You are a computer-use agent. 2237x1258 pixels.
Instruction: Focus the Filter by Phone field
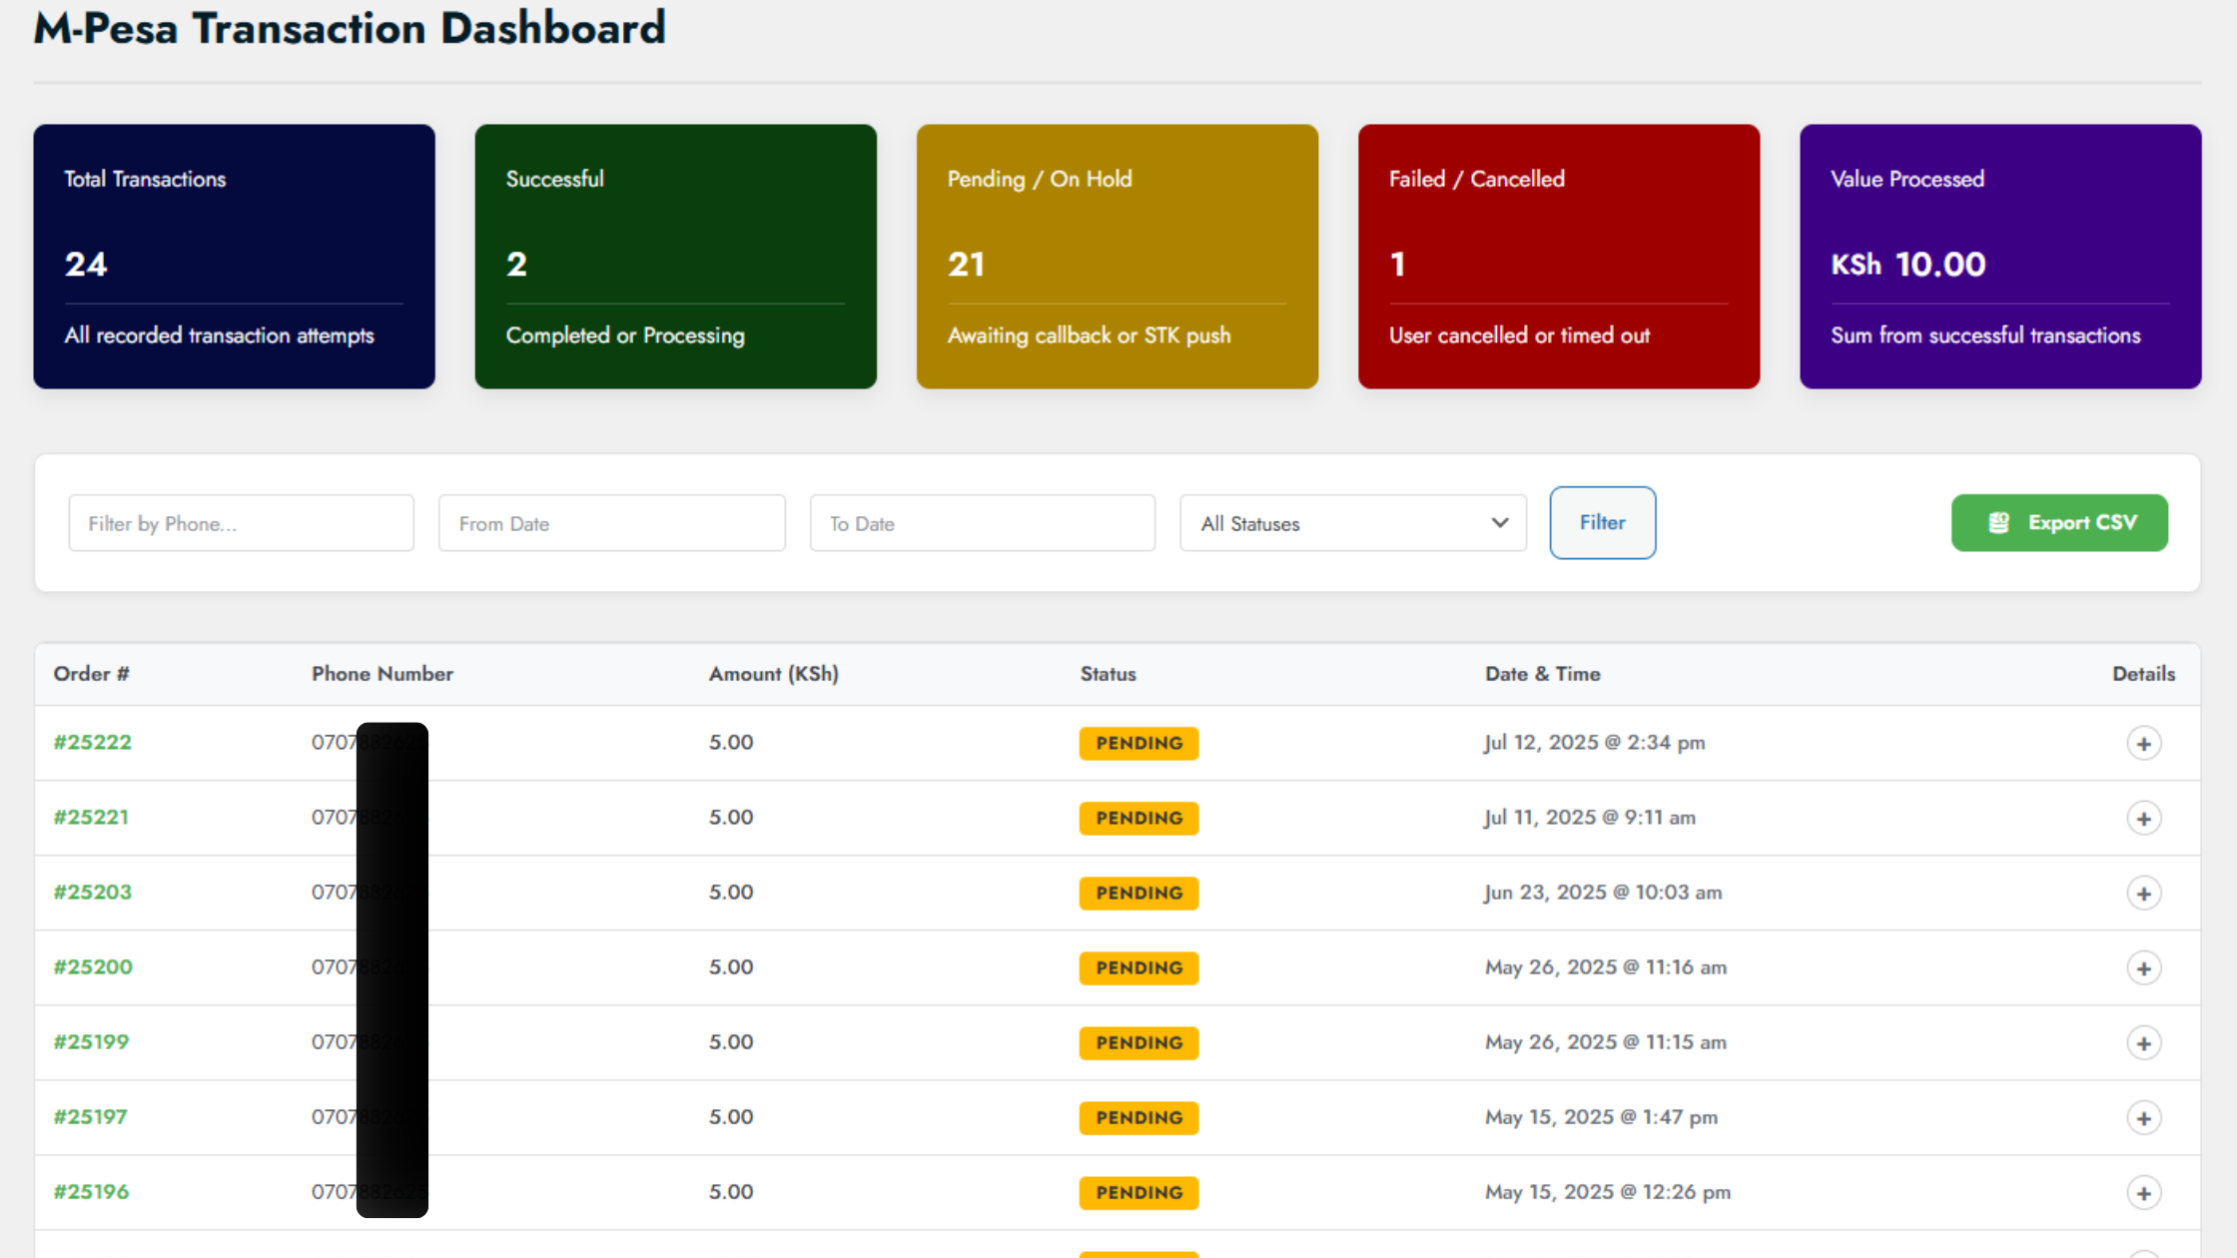click(241, 523)
